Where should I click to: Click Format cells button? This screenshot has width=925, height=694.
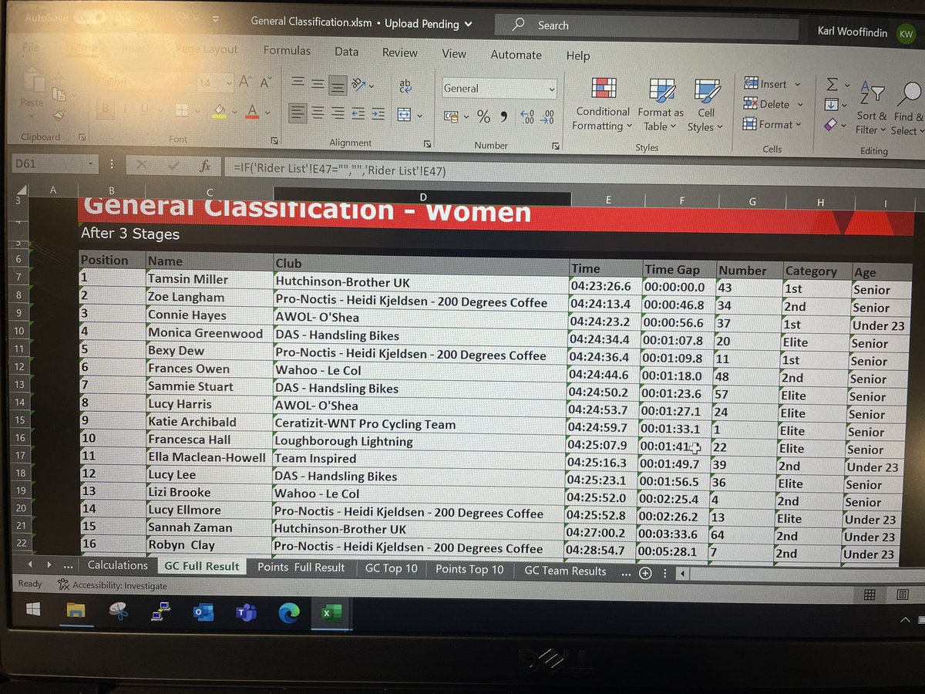(x=772, y=124)
